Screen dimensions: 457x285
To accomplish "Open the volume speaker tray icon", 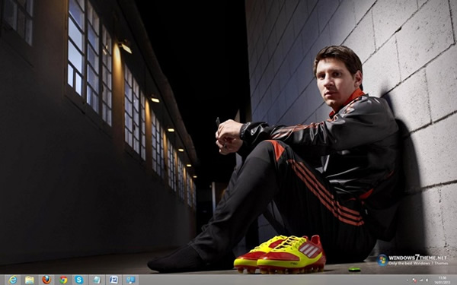I will tap(427, 280).
